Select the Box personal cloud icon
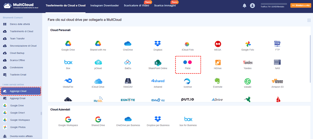This screenshot has height=139, width=313. point(68,62)
